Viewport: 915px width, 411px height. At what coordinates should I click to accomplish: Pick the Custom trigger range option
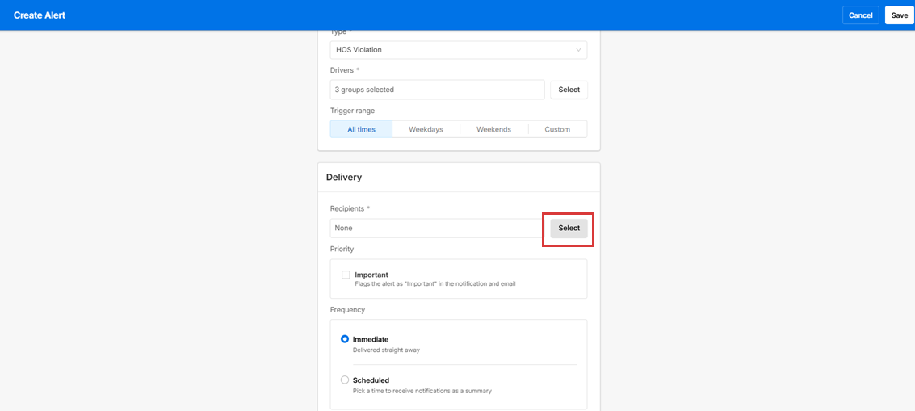click(x=557, y=129)
